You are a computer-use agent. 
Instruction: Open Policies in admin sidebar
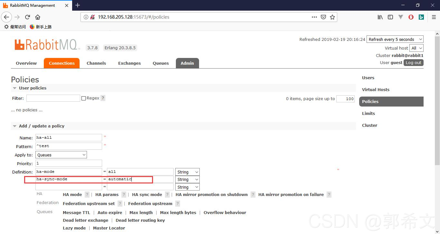point(391,101)
